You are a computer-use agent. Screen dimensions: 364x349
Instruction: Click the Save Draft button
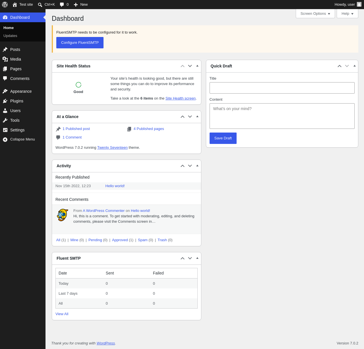(223, 138)
